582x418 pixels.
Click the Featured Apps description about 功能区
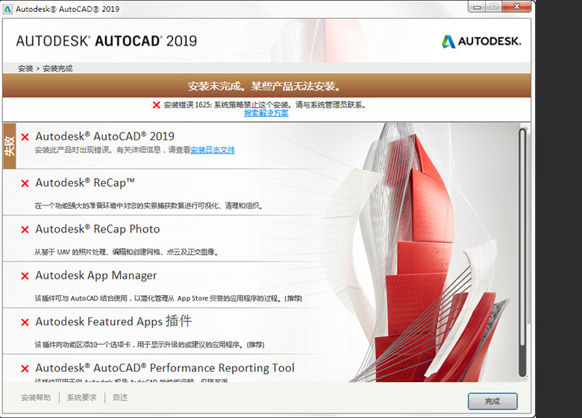pyautogui.click(x=149, y=345)
